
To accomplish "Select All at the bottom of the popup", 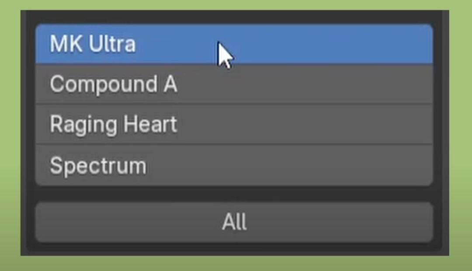I will (x=234, y=222).
